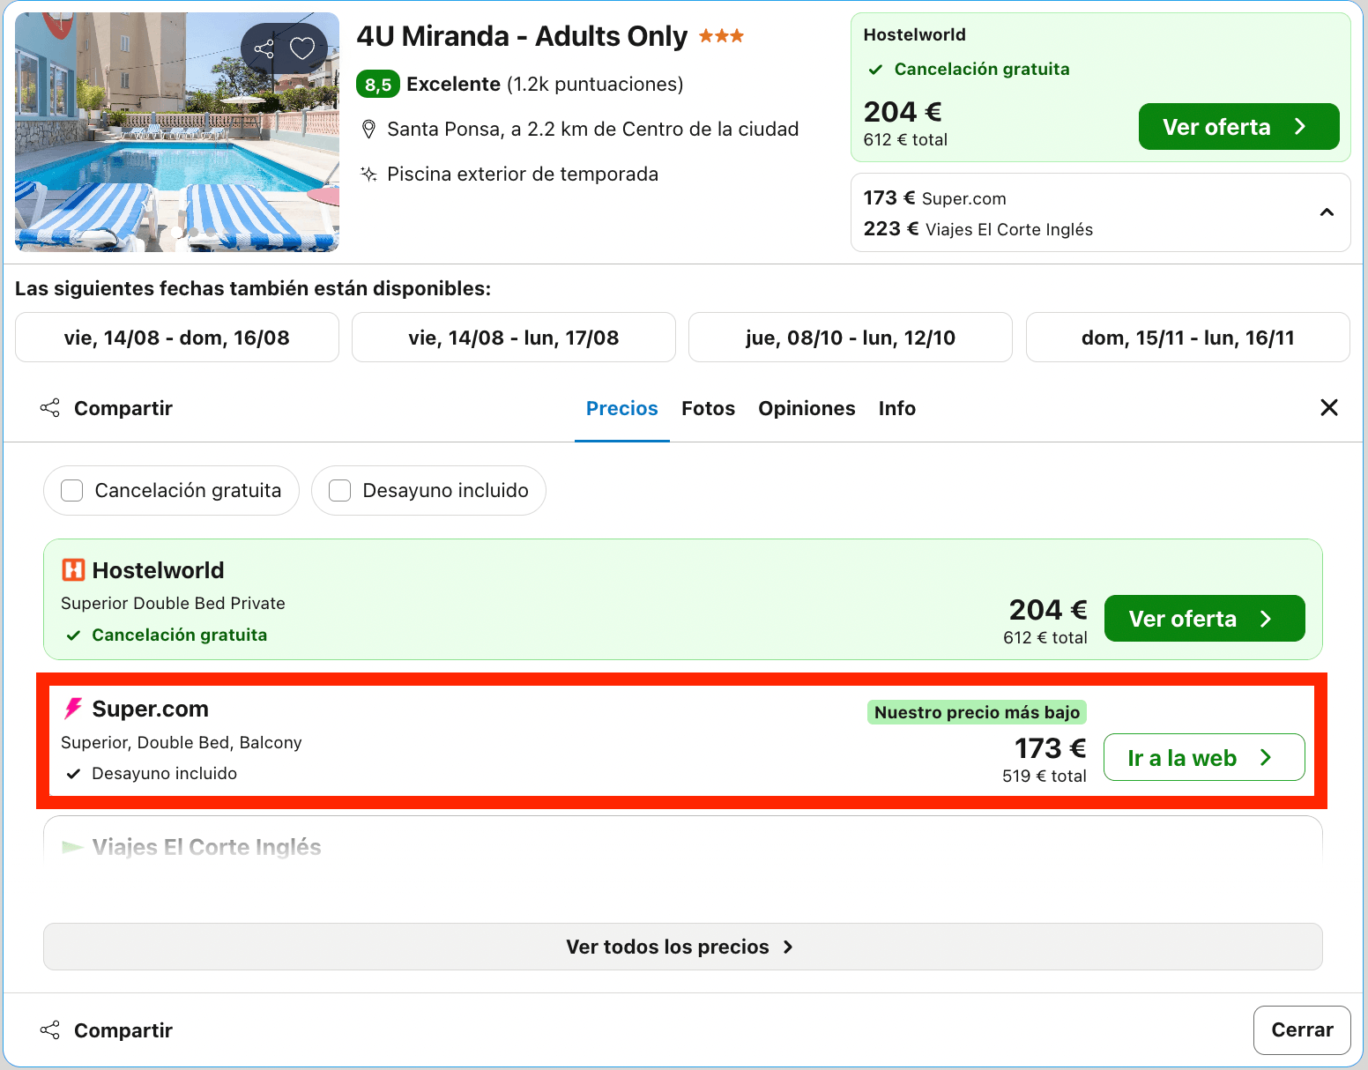Enable Desayuno incluido filter checkbox
Image resolution: width=1368 pixels, height=1070 pixels.
340,490
